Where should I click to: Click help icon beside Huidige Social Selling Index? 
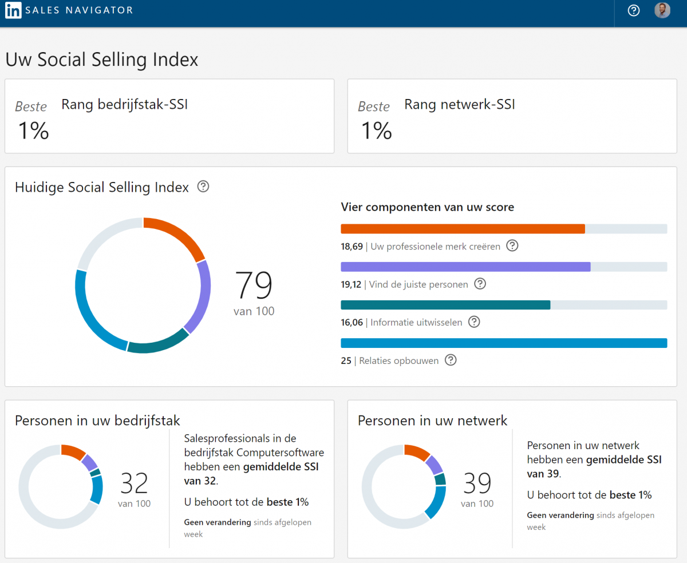pos(203,187)
